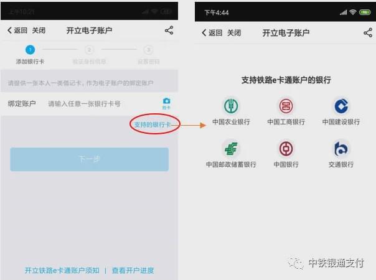Select step 2 circle in progress bar
Image resolution: width=376 pixels, height=280 pixels.
click(x=89, y=50)
